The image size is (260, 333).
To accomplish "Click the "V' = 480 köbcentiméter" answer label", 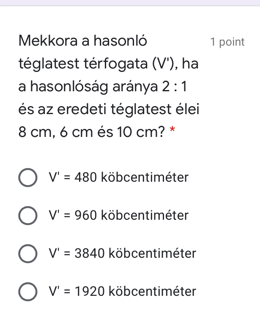I will (118, 177).
